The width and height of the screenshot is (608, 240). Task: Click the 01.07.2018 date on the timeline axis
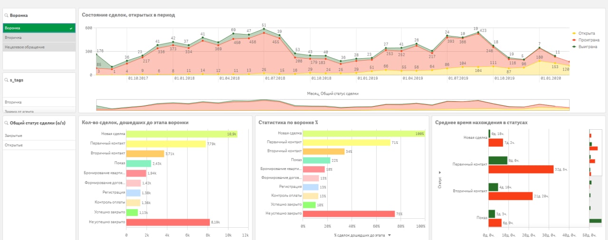point(275,78)
